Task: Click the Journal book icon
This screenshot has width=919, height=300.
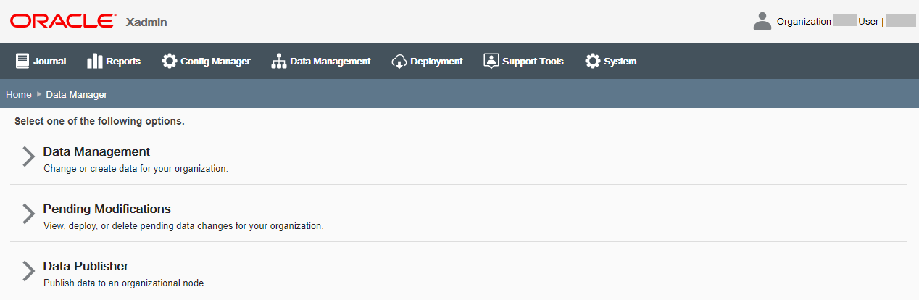Action: point(22,61)
